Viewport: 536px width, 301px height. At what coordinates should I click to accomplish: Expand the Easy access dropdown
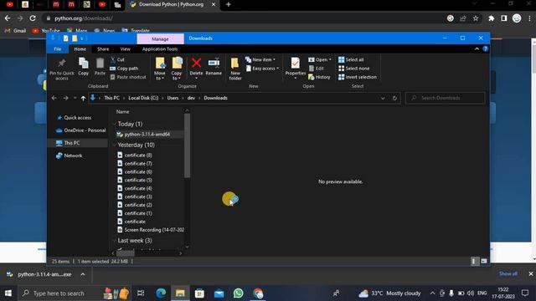262,69
